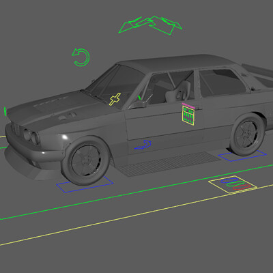Screen dimensions: 273x273
Task: Select the small green control at hood front
Action: tap(5, 111)
